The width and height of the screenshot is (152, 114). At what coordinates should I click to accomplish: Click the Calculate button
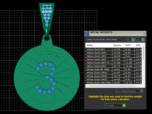pyautogui.click(x=115, y=105)
